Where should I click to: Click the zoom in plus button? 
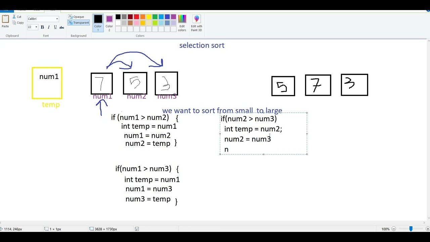click(428, 229)
